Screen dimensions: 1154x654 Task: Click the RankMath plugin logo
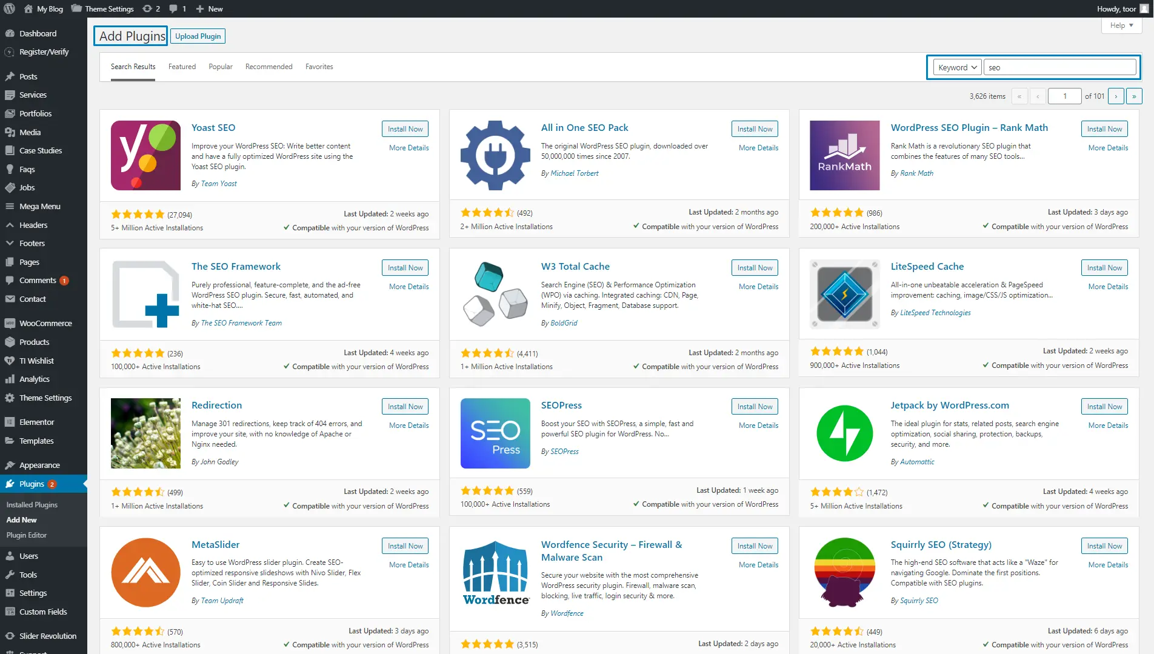click(x=844, y=155)
